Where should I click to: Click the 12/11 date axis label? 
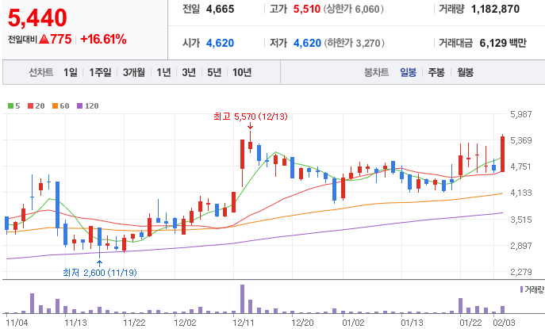244,323
